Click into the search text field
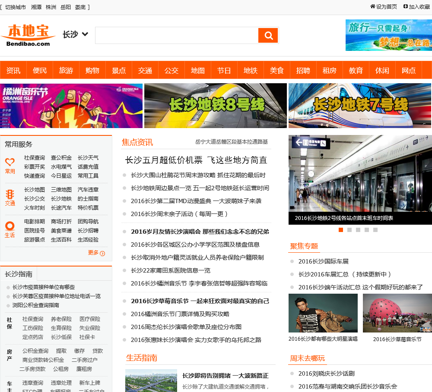432x392 pixels. tap(177, 35)
